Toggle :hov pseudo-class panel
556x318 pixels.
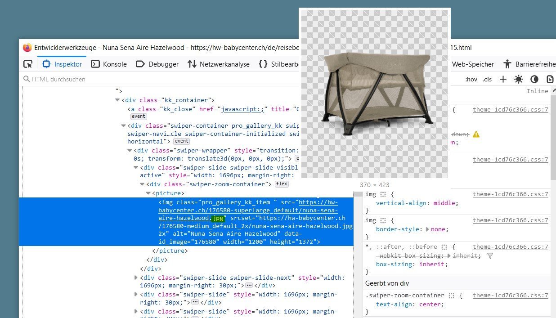[x=471, y=79]
